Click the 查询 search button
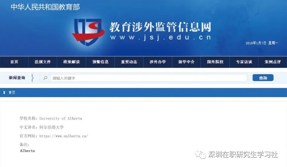The image size is (287, 167). tap(263, 78)
